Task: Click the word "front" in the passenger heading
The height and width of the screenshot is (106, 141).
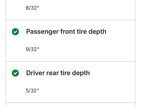Action: coord(68,32)
